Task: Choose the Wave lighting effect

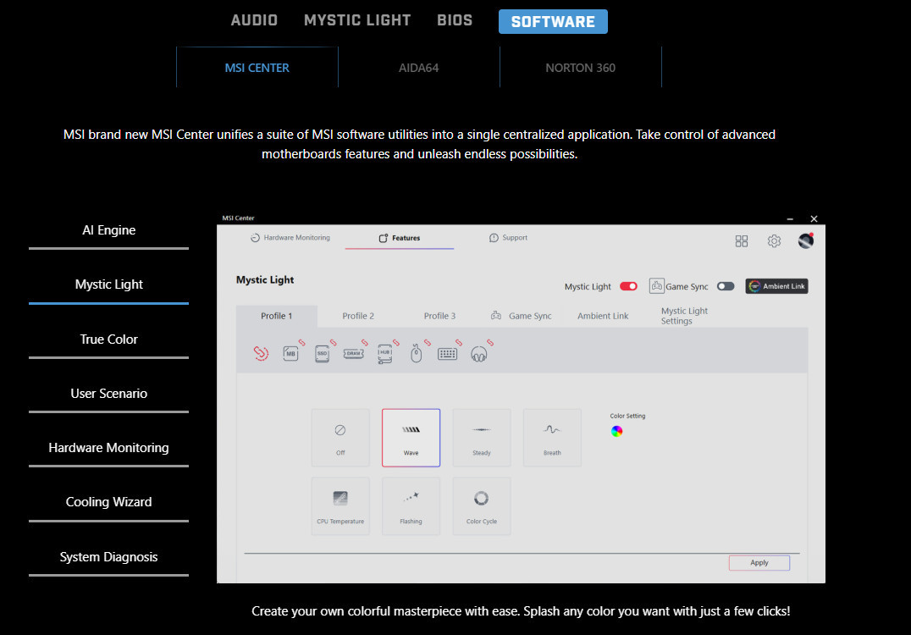Action: point(411,438)
